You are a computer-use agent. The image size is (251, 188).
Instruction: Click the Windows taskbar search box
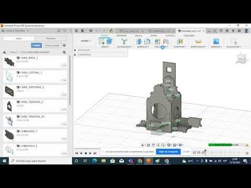pyautogui.click(x=40, y=161)
